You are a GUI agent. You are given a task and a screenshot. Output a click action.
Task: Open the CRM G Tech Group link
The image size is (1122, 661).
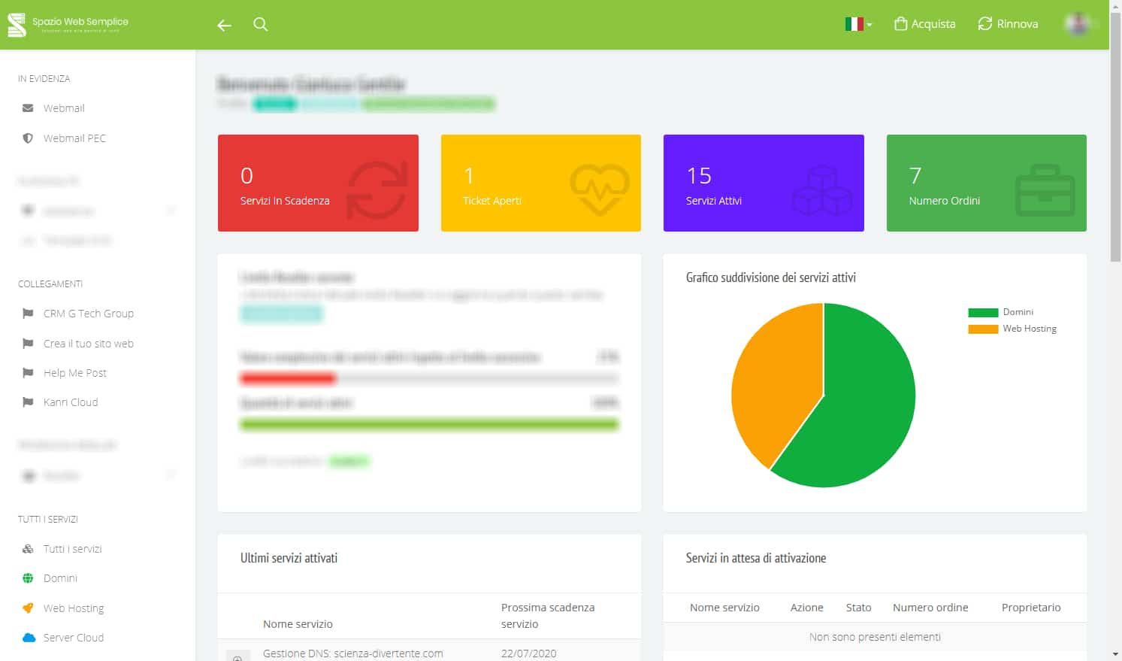[x=88, y=314]
